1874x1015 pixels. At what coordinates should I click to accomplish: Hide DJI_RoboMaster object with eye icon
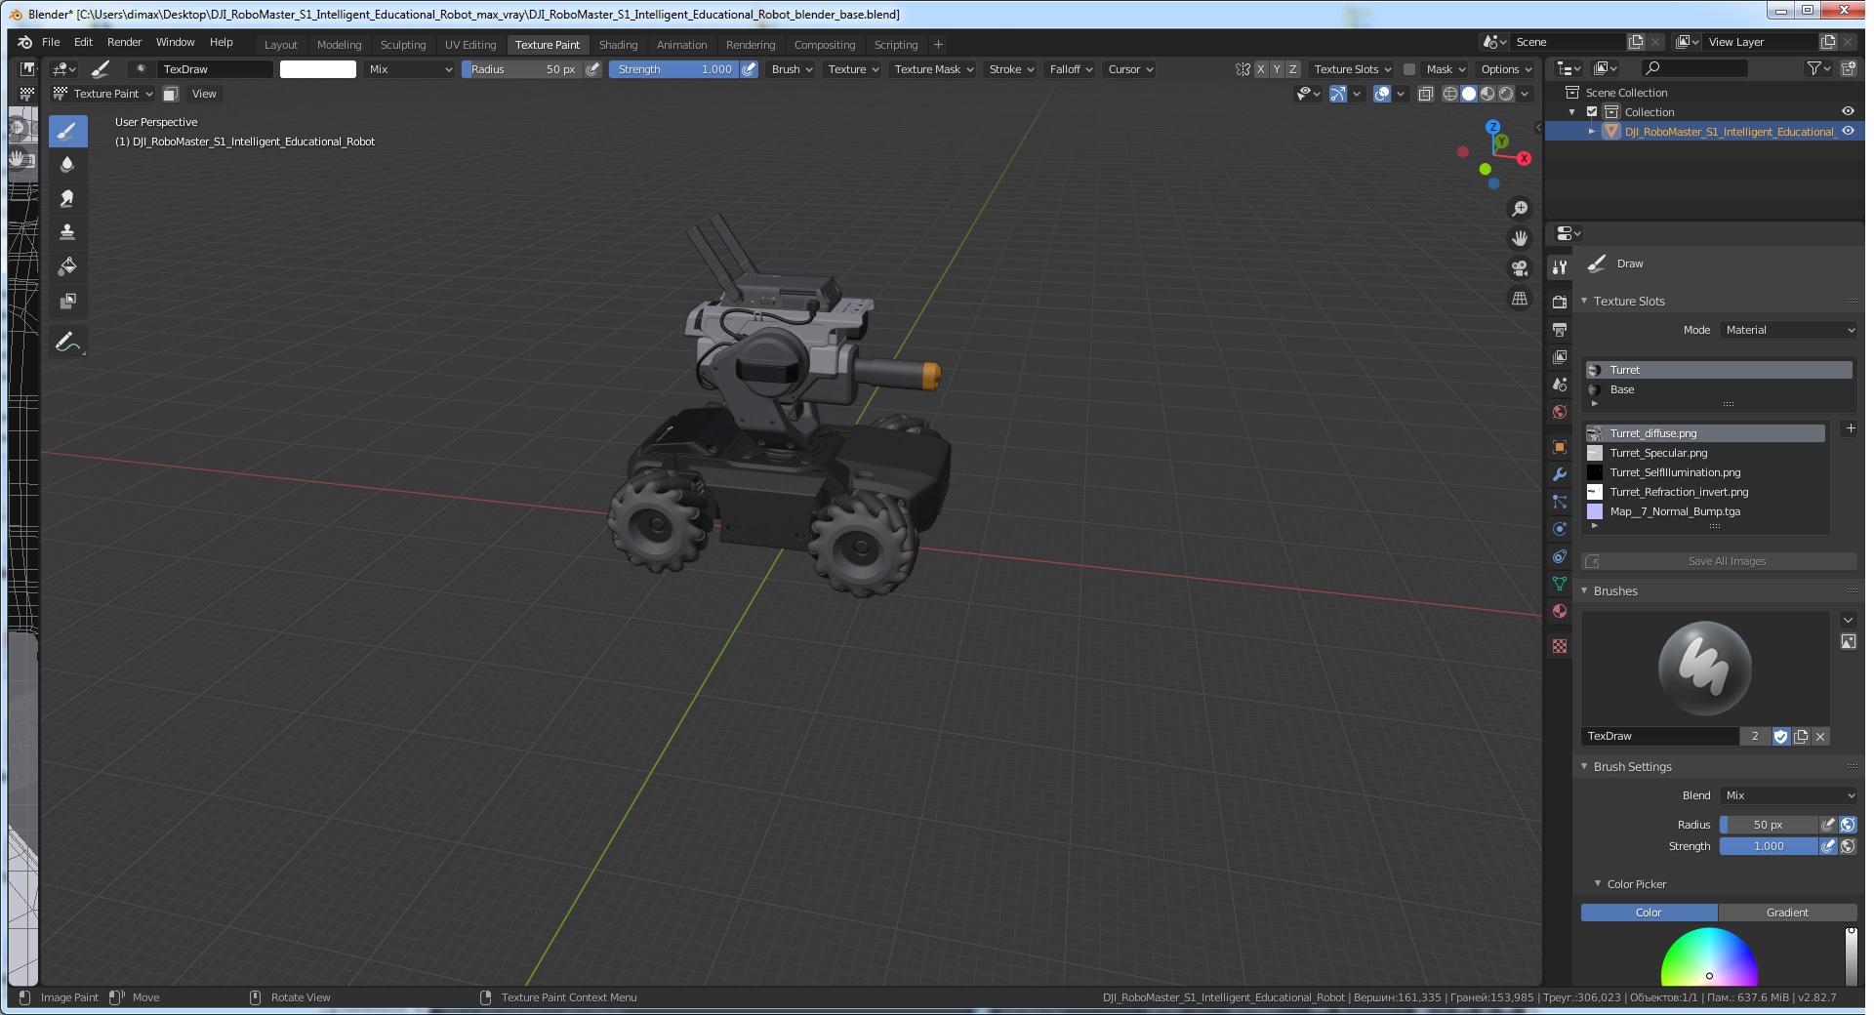(x=1848, y=131)
